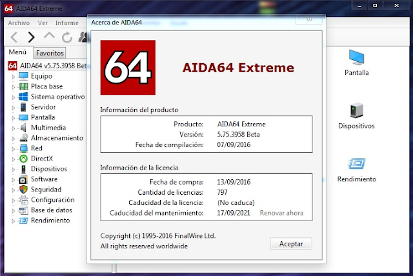Expand the Base de datos tree node
The height and width of the screenshot is (276, 413).
click(x=13, y=211)
